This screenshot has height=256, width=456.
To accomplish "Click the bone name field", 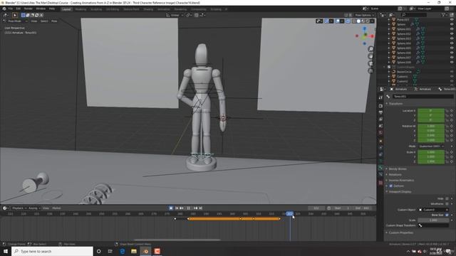I will tap(423, 97).
